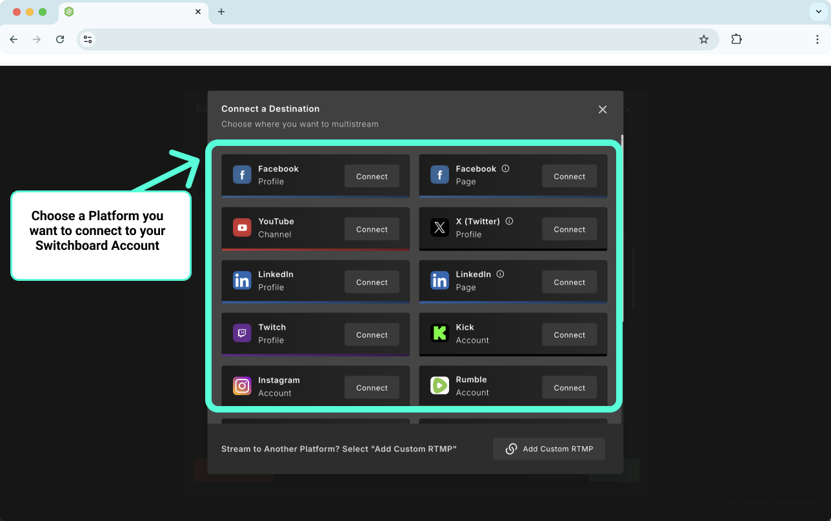
Task: Click the X (Twitter) logo icon
Action: (x=439, y=228)
